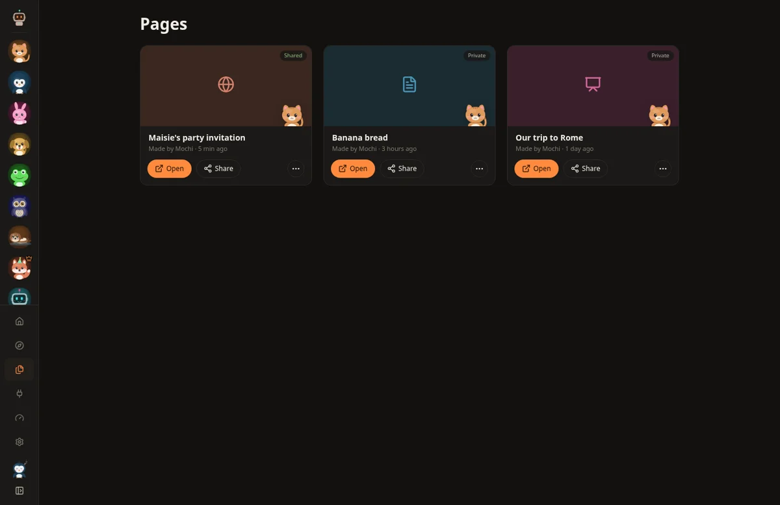
Task: Select the fox avatar with party hat
Action: (x=19, y=268)
